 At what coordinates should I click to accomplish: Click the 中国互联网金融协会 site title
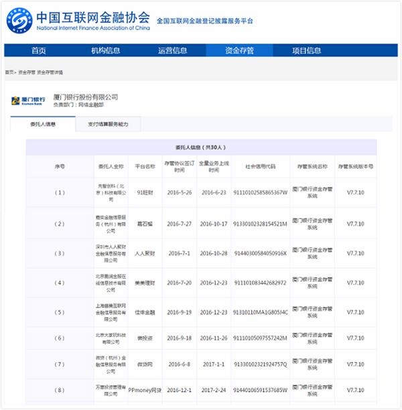pos(93,17)
